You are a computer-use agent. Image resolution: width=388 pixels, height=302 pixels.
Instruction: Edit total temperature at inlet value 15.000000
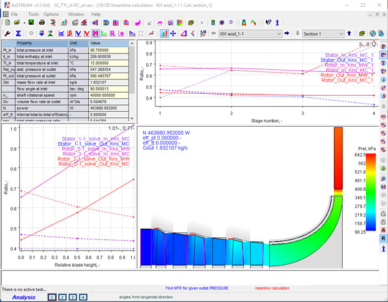pos(109,63)
